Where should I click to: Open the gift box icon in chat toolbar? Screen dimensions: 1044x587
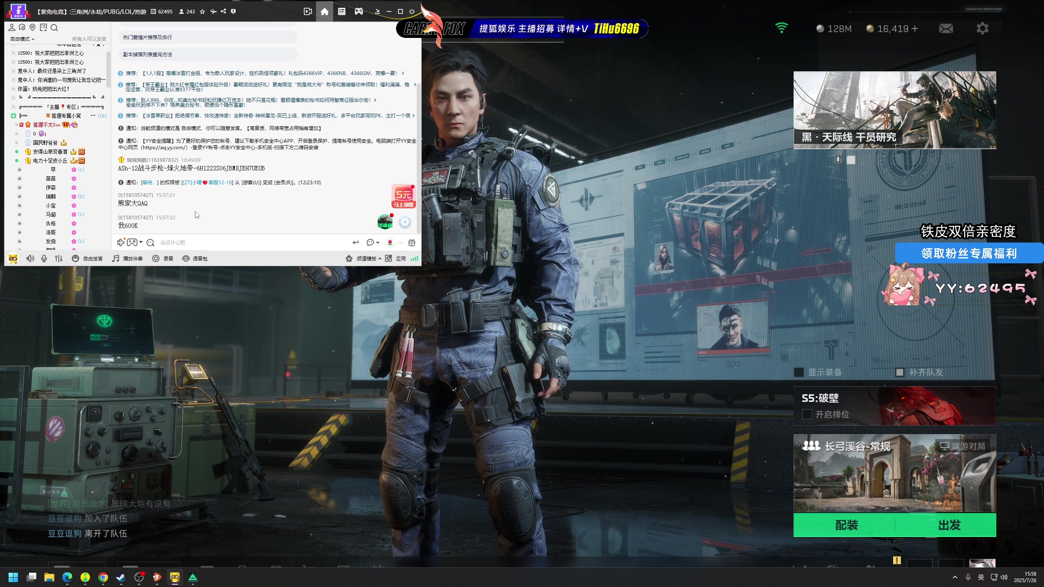click(x=412, y=243)
